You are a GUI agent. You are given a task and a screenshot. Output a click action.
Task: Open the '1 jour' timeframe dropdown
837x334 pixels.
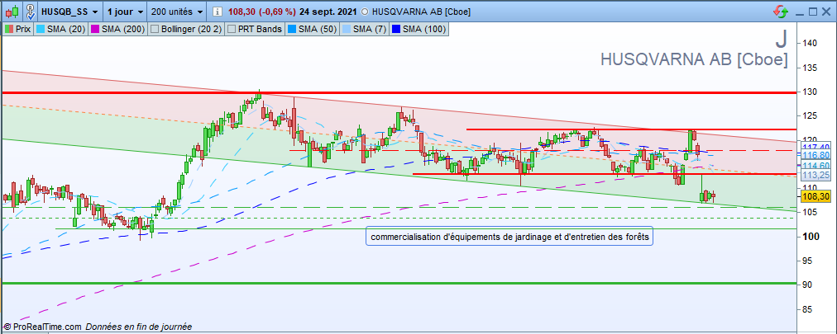[x=124, y=12]
